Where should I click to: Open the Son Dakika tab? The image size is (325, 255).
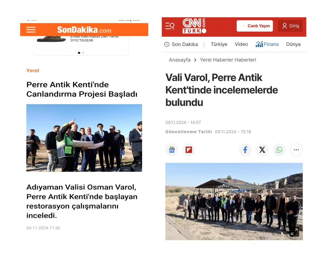(x=181, y=44)
